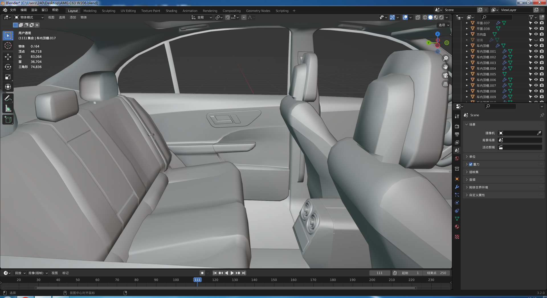Viewport: 547px width, 298px height.
Task: Click the 摄像机 camera eyedropper button
Action: click(539, 133)
